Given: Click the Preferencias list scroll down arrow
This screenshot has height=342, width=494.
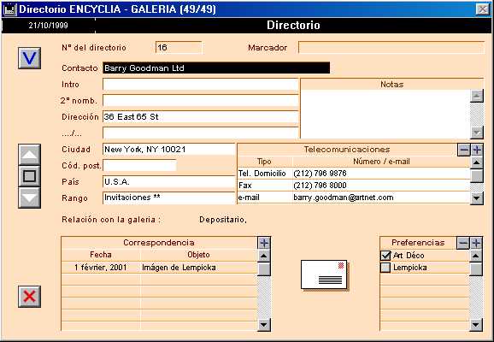Looking at the screenshot, I should [x=476, y=324].
